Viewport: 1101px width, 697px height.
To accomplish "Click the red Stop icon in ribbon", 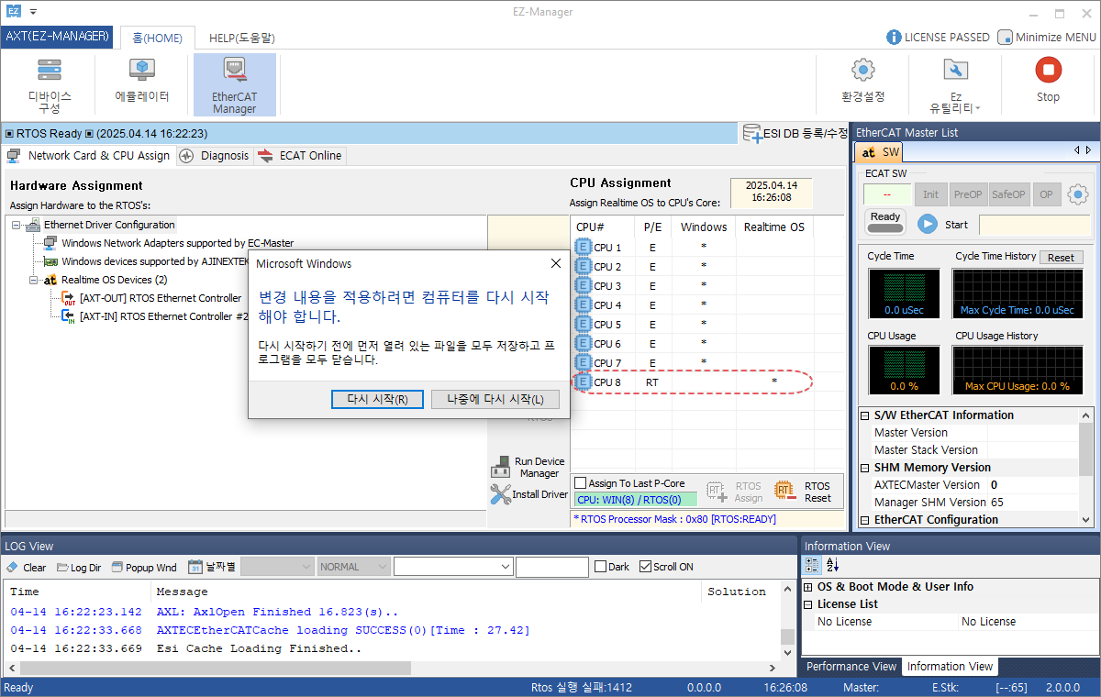I will click(1048, 70).
